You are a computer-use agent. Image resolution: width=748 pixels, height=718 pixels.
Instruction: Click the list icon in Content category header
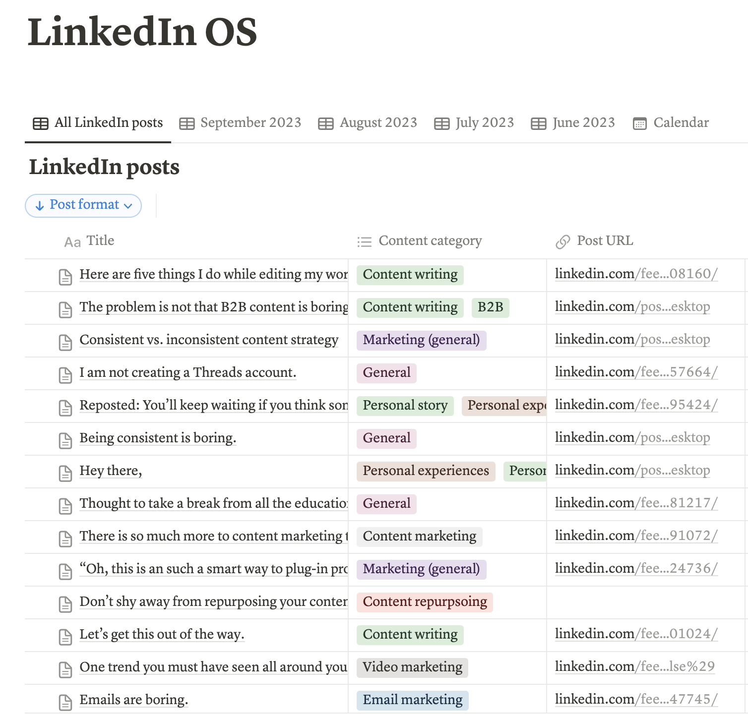pos(365,242)
